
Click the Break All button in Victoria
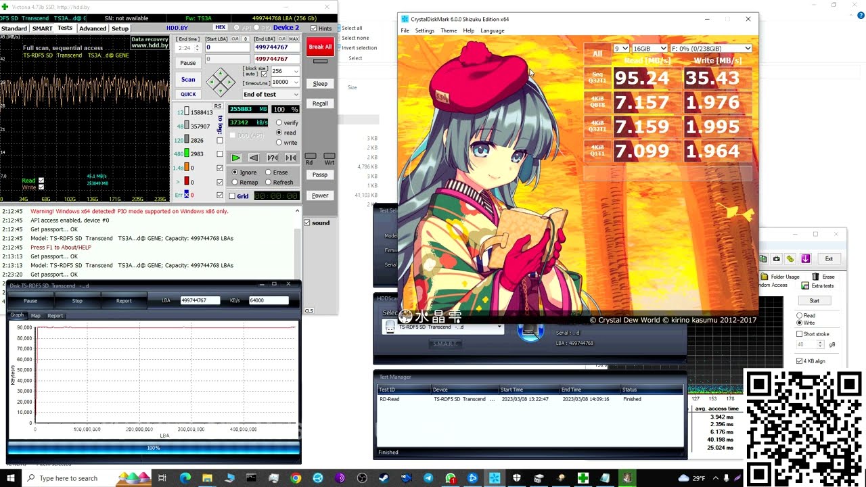pyautogui.click(x=320, y=47)
